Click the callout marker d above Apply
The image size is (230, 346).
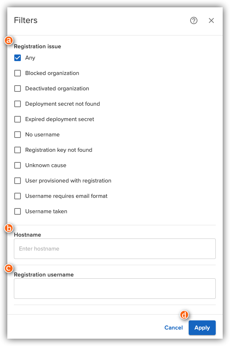point(184,315)
